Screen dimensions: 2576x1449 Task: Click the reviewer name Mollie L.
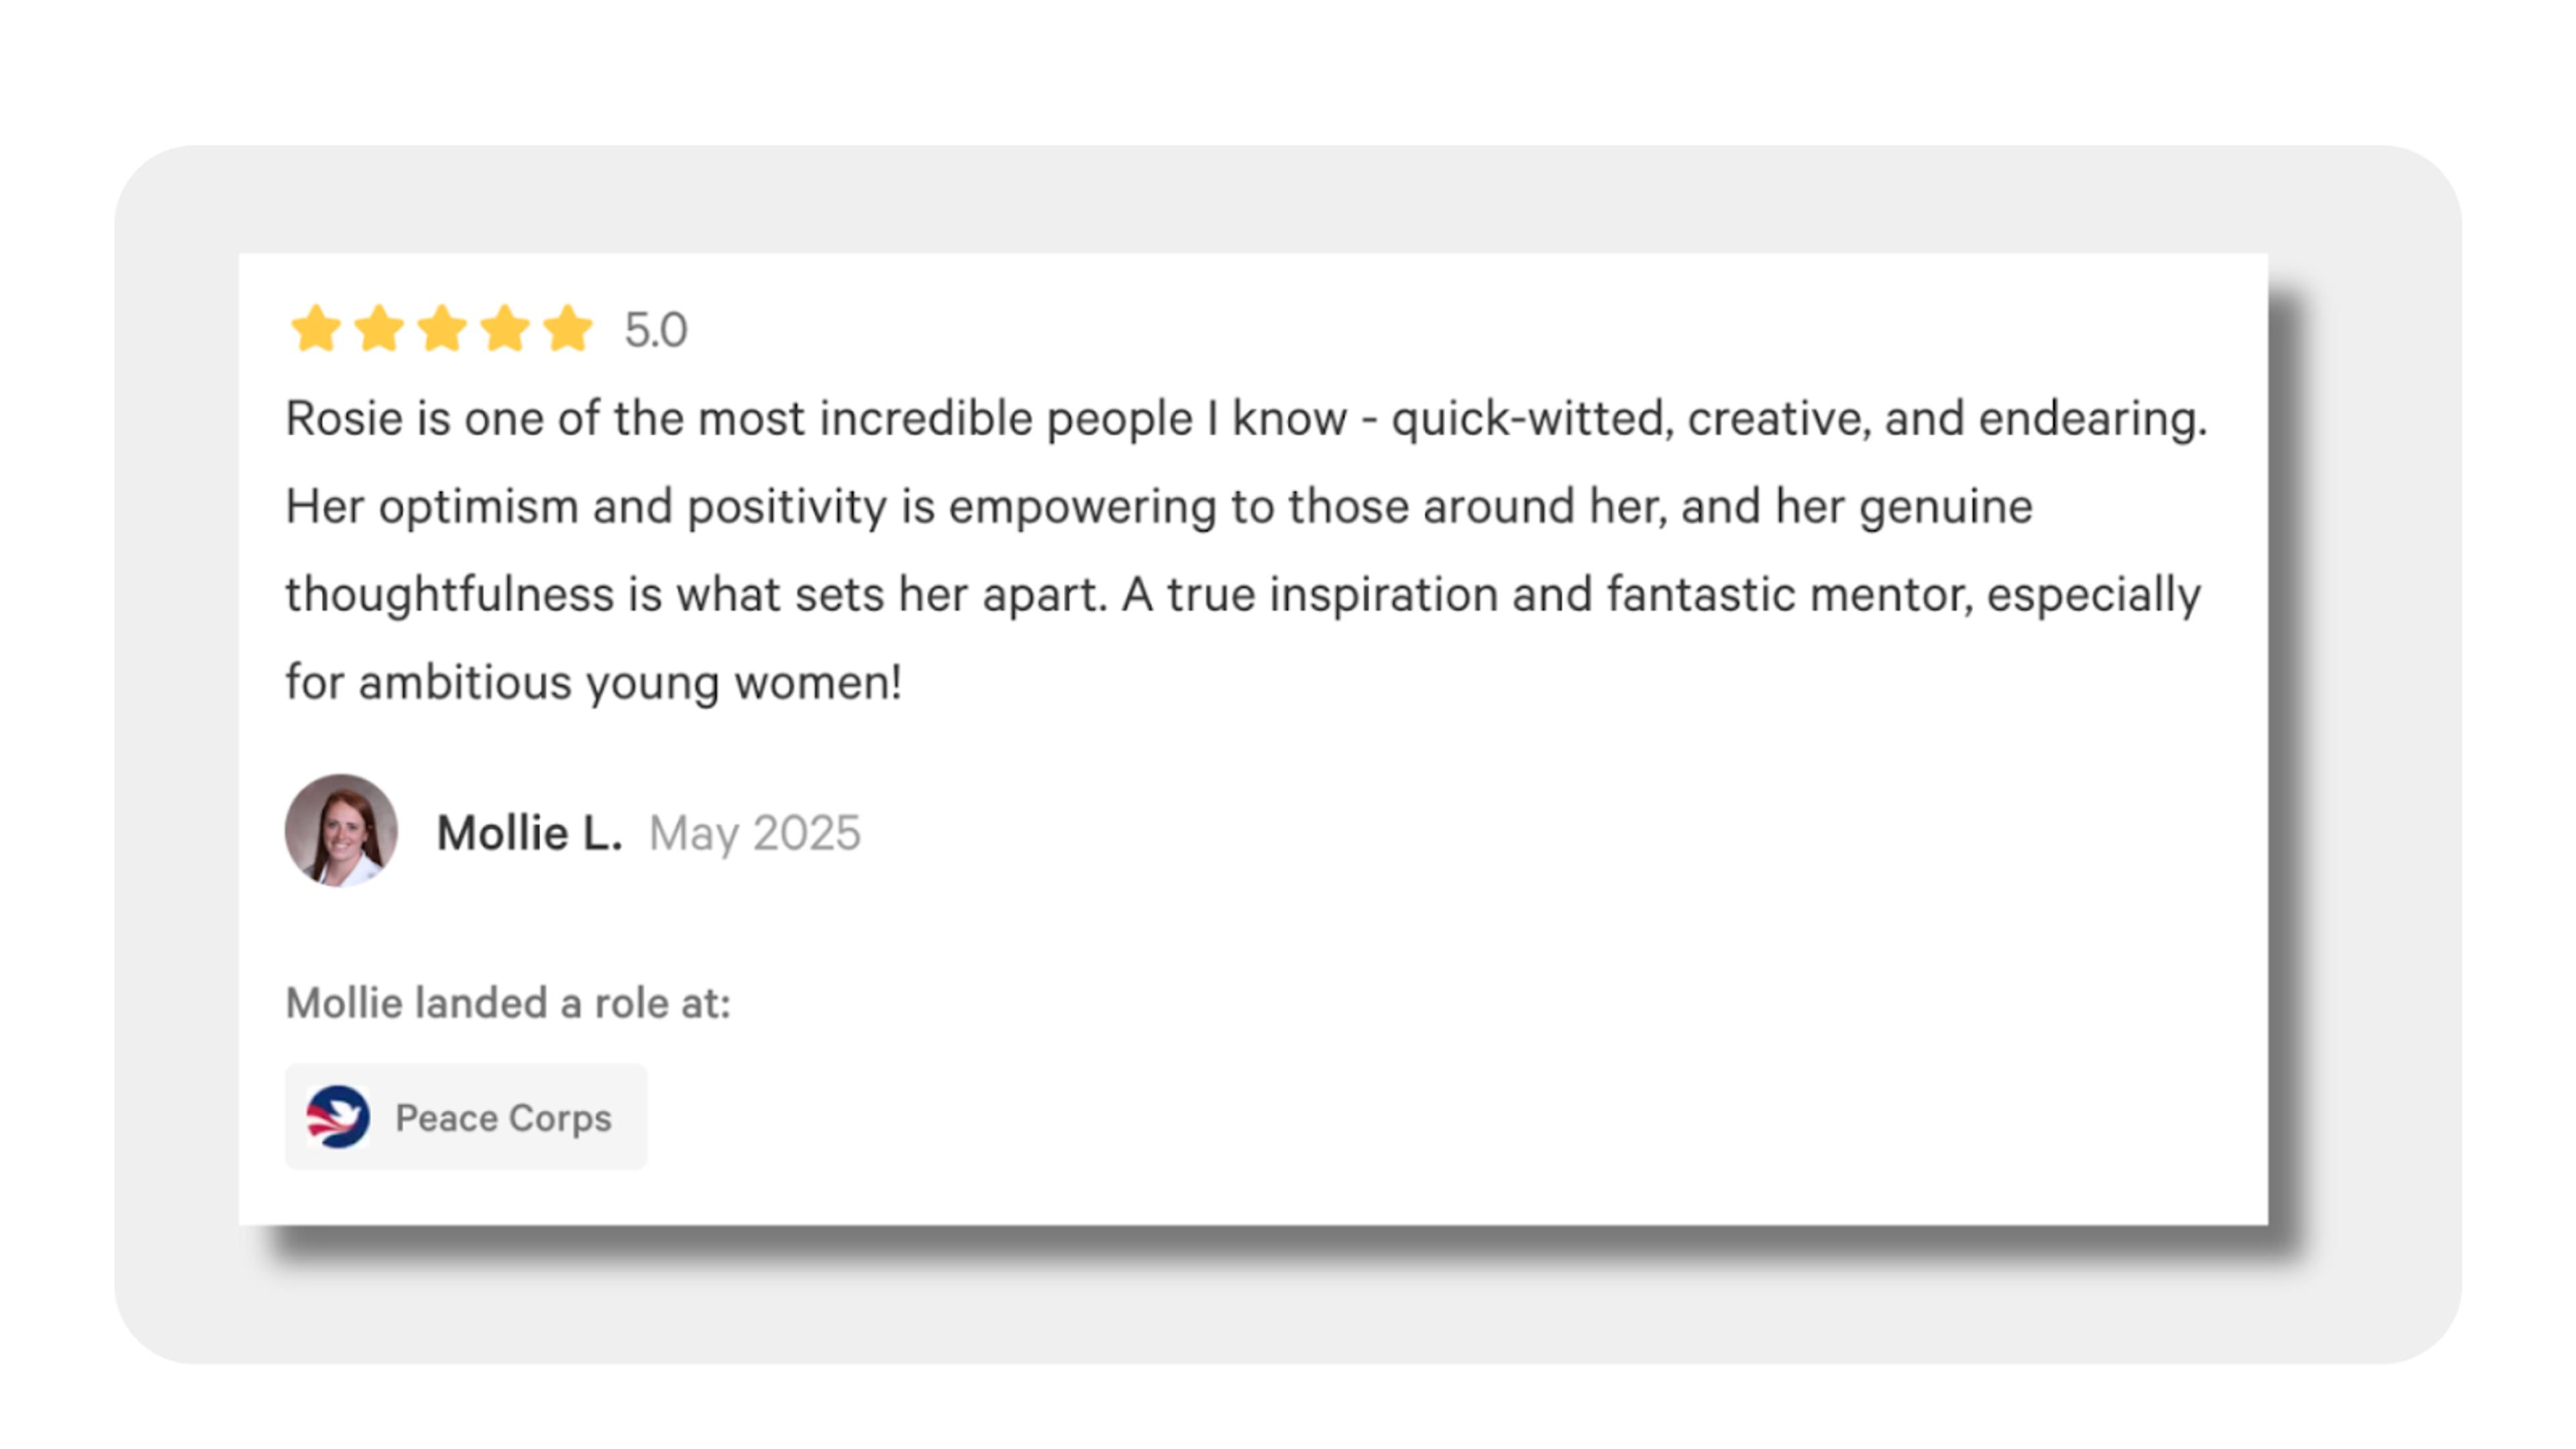tap(530, 832)
